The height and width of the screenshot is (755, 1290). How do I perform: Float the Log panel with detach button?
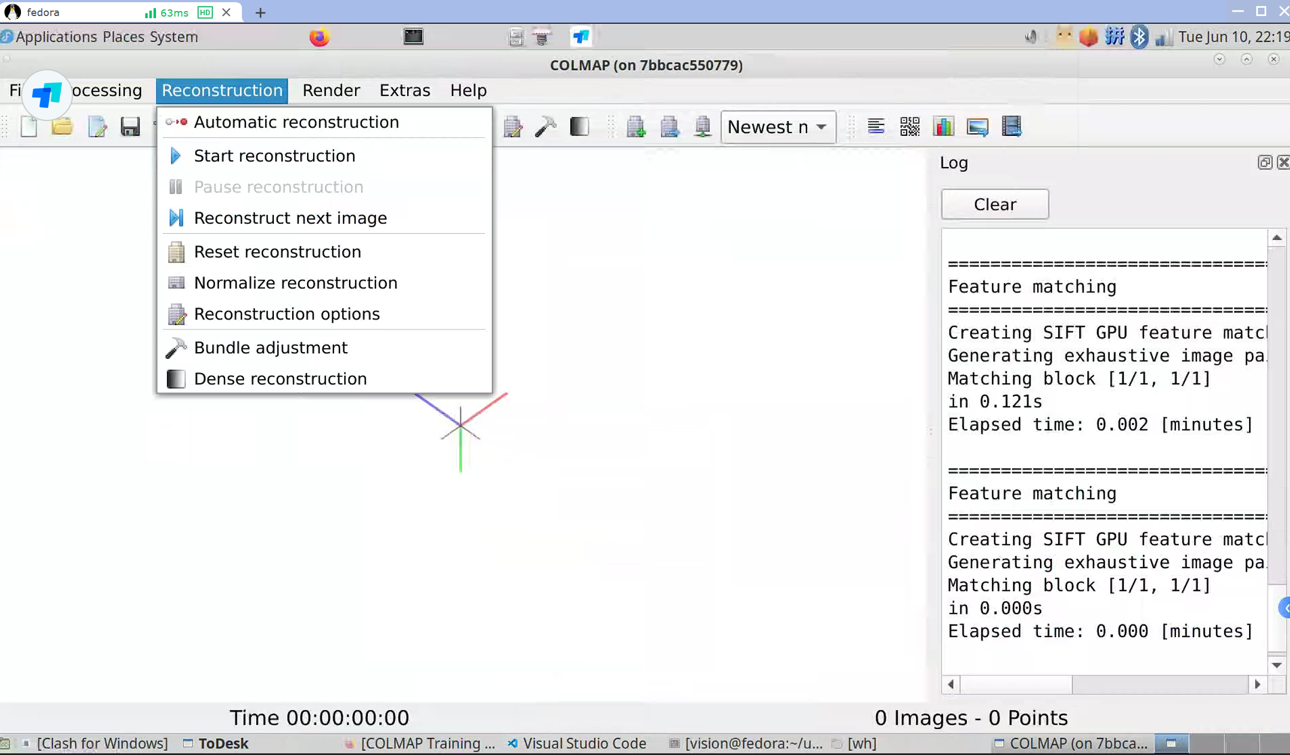1264,162
